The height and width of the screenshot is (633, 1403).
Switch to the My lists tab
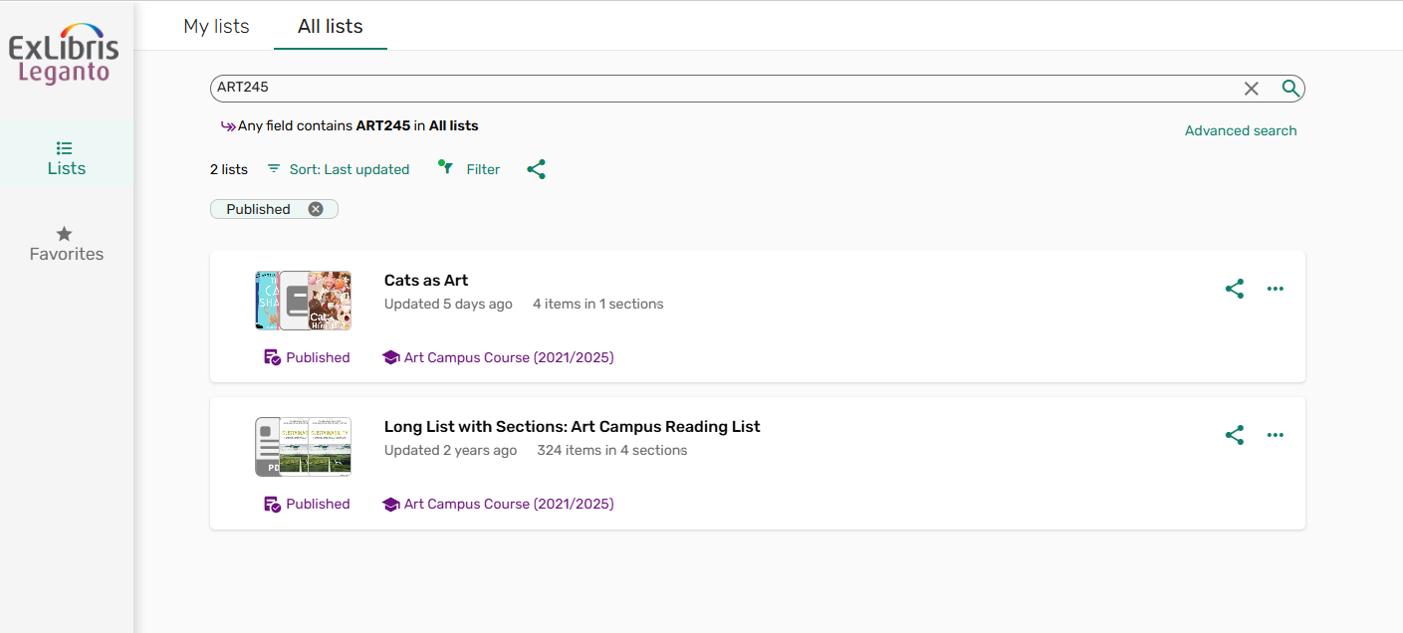coord(216,26)
